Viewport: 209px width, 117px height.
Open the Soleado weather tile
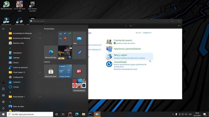tap(65, 71)
